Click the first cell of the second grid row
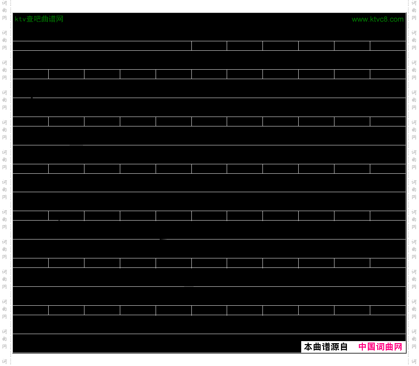 [x=30, y=74]
